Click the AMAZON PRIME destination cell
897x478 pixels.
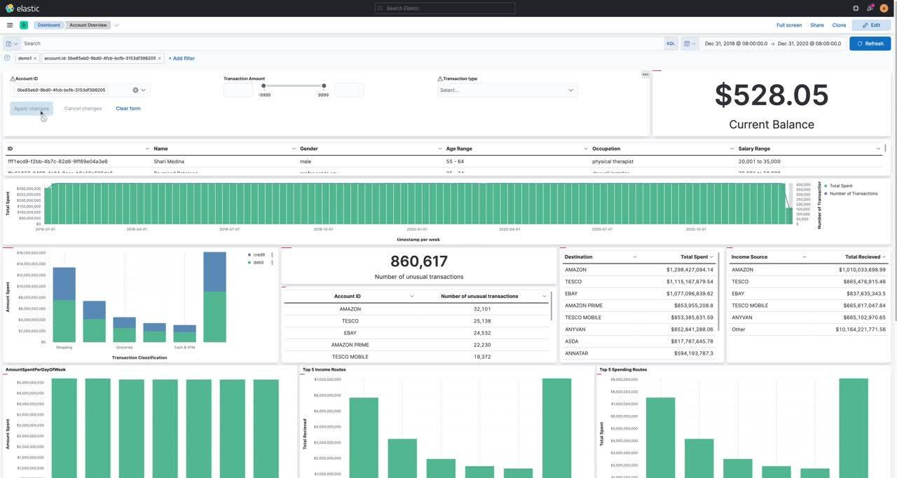[x=584, y=306]
